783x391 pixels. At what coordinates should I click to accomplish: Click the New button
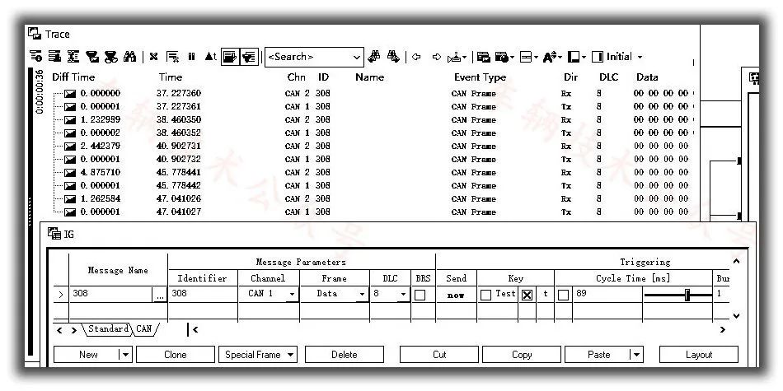(88, 355)
